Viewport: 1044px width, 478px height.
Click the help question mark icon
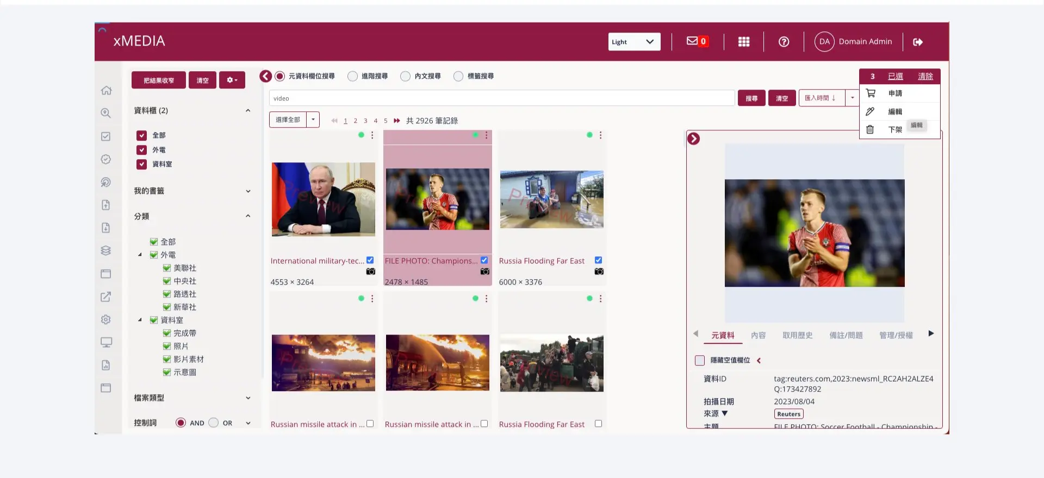pyautogui.click(x=784, y=42)
